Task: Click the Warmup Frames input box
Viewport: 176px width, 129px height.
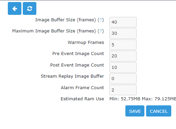Action: [x=123, y=45]
